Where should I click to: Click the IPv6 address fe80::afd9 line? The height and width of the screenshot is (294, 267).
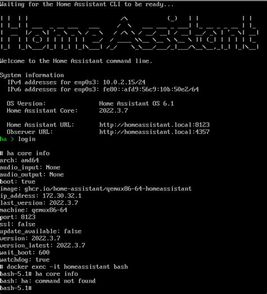pyautogui.click(x=103, y=89)
